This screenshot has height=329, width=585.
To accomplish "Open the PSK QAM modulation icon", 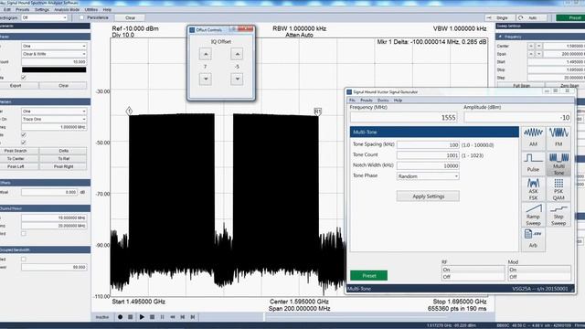I will (558, 189).
